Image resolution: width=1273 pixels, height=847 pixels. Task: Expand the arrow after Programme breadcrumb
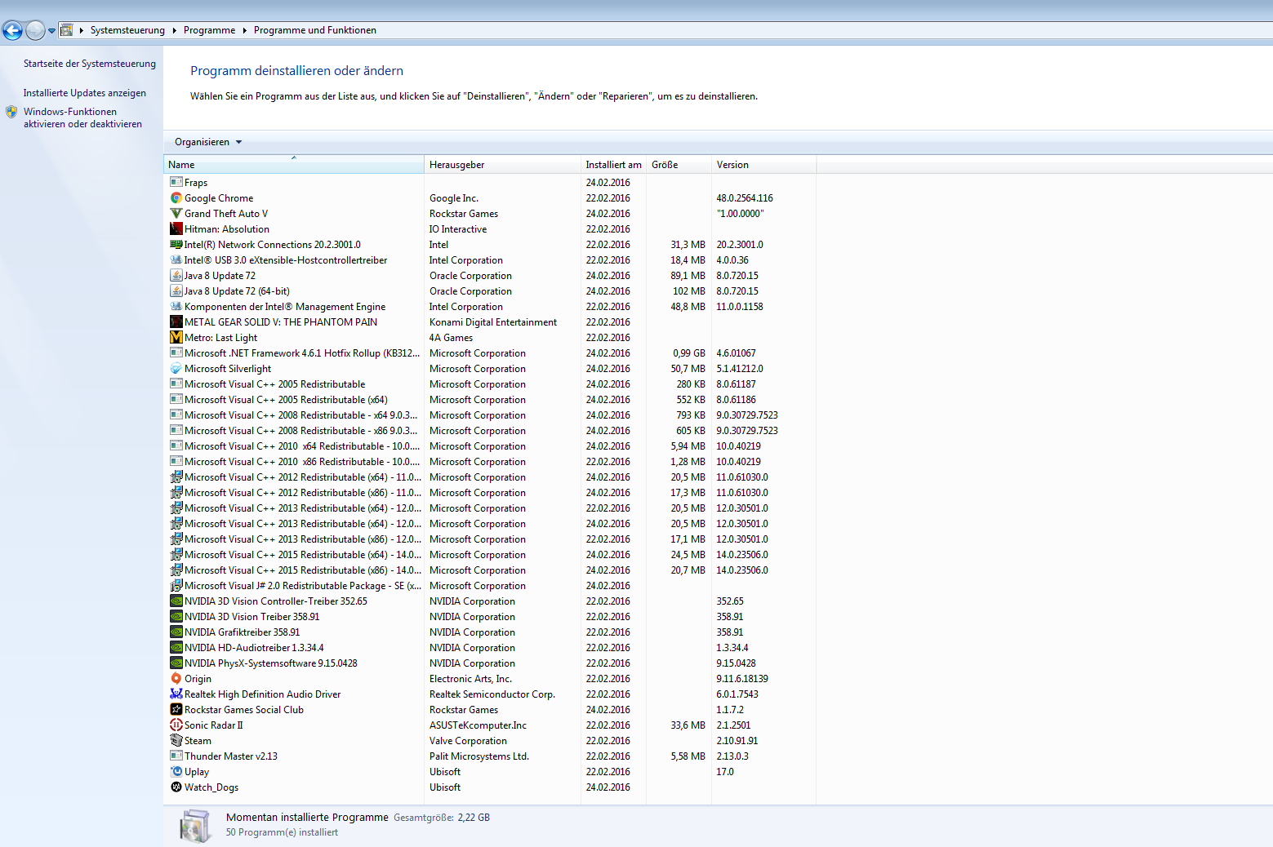pyautogui.click(x=245, y=30)
